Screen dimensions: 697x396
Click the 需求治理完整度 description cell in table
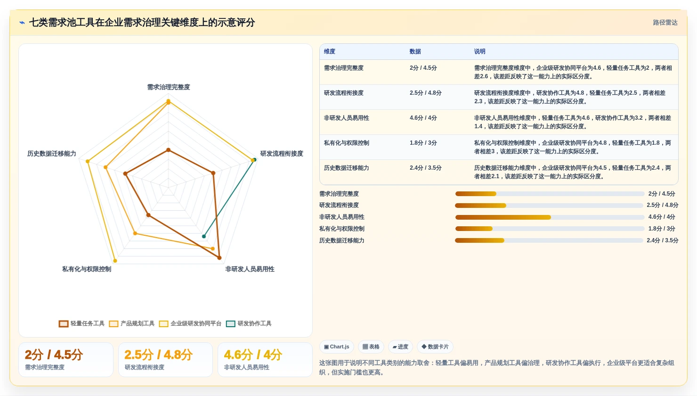(x=573, y=72)
